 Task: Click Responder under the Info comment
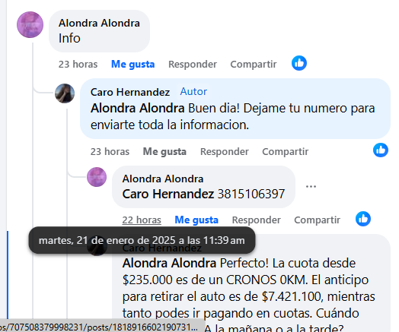coord(193,65)
